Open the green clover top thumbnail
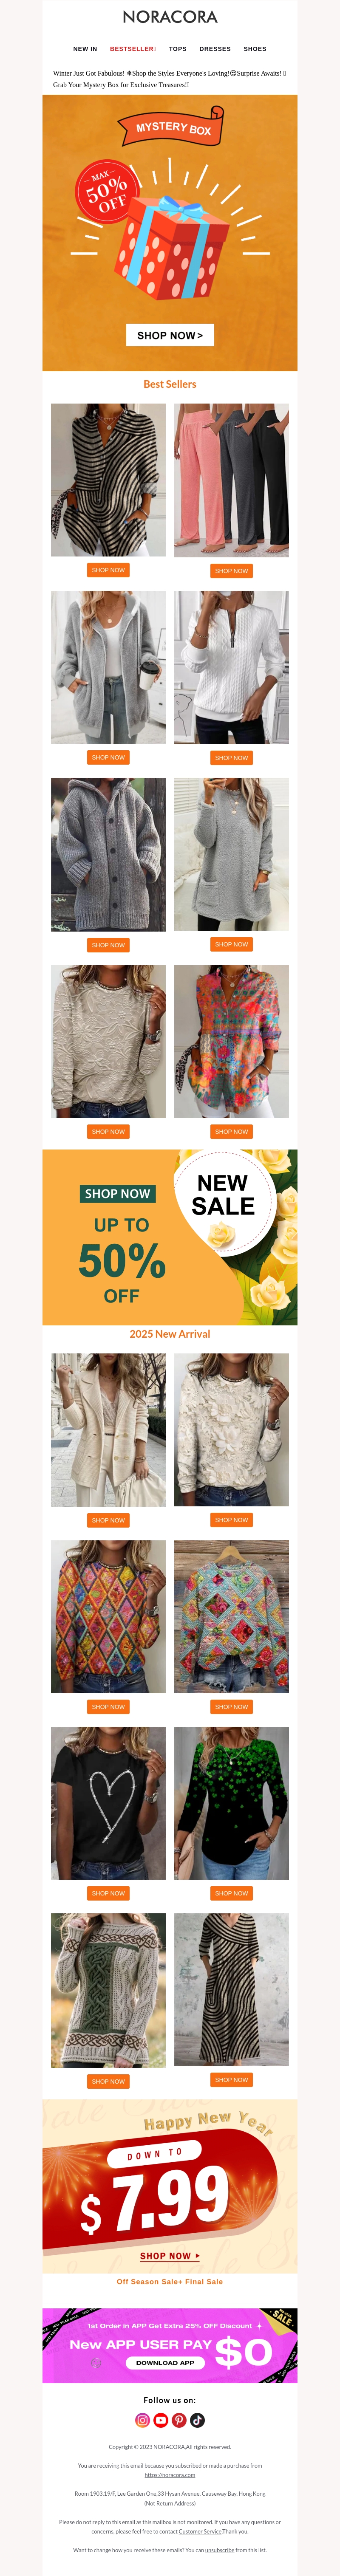The height and width of the screenshot is (2576, 340). click(231, 1803)
